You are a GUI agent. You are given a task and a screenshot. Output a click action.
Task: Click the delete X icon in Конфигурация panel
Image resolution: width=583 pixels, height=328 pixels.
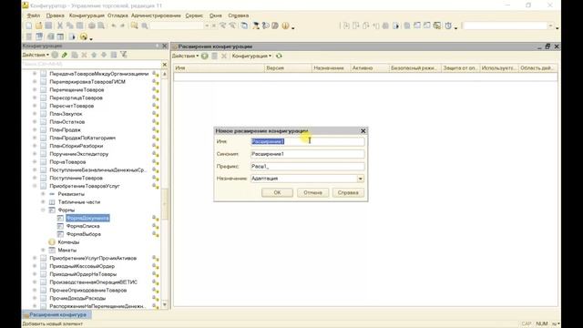85,55
